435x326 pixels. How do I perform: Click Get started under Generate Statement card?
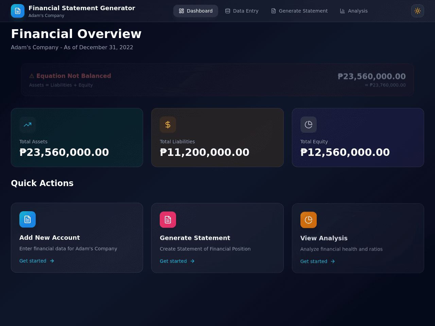177,261
